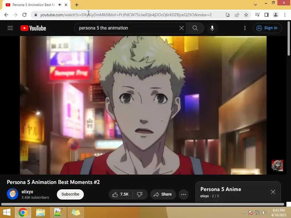Show hidden system tray icons

[x=244, y=213]
